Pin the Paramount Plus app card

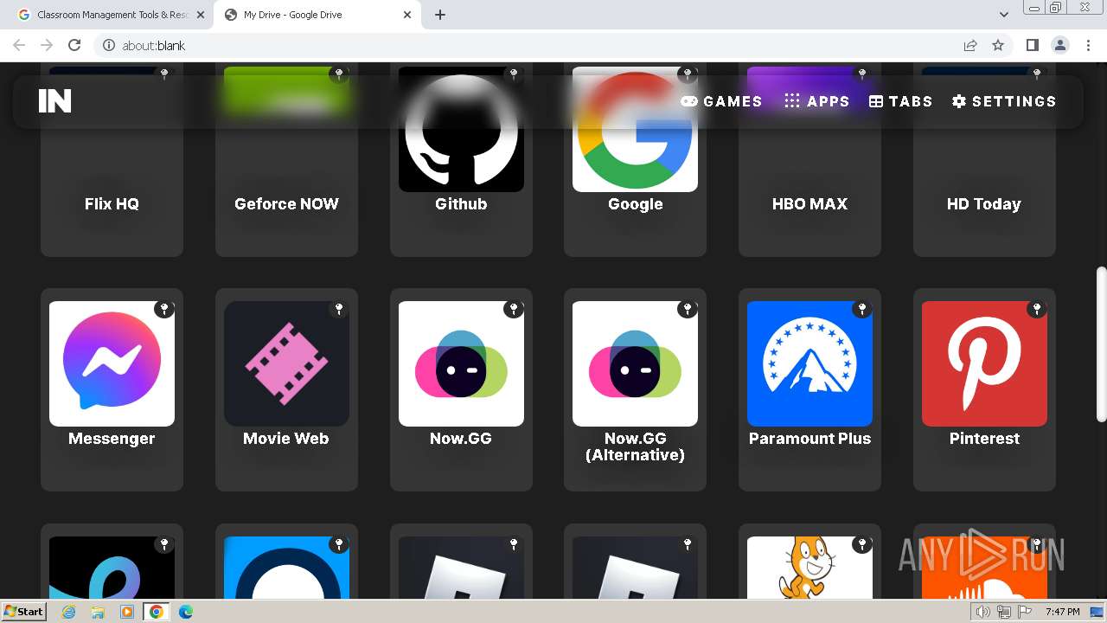click(861, 309)
